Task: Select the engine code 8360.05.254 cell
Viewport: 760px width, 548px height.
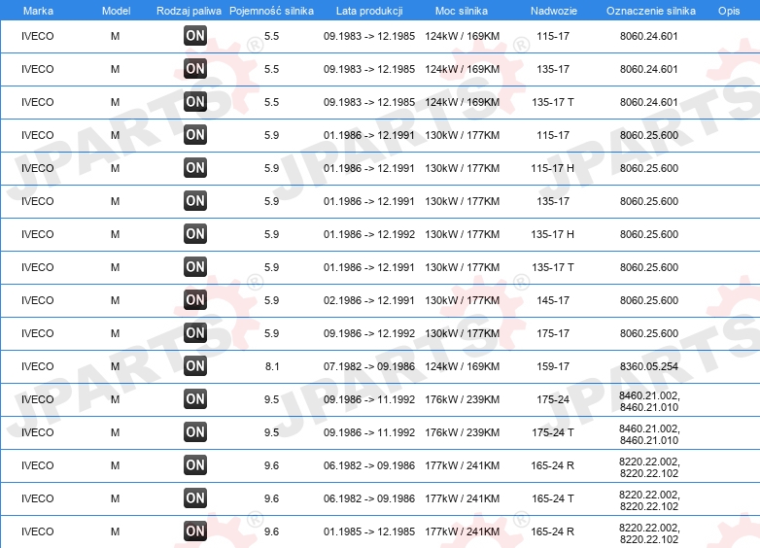Action: tap(649, 366)
